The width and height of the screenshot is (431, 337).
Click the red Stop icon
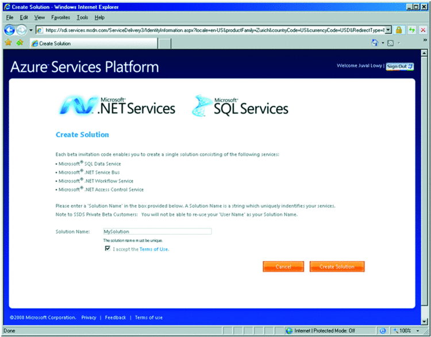424,30
